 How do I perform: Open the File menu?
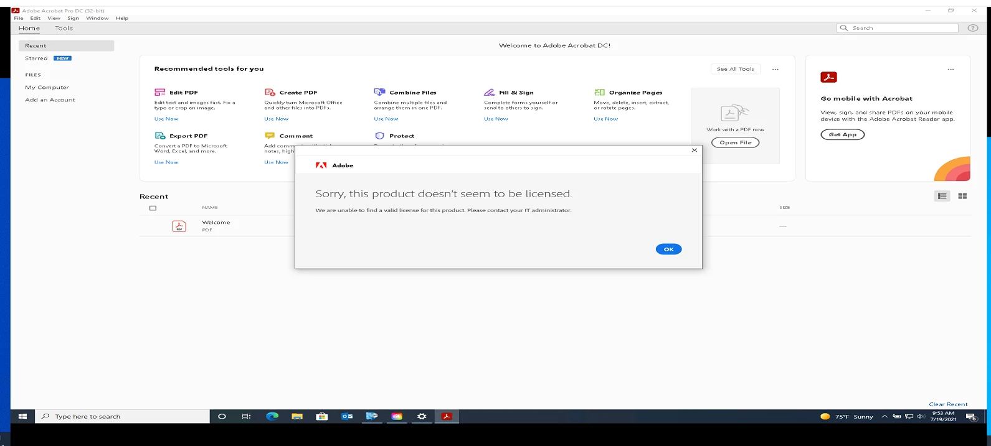pyautogui.click(x=19, y=18)
